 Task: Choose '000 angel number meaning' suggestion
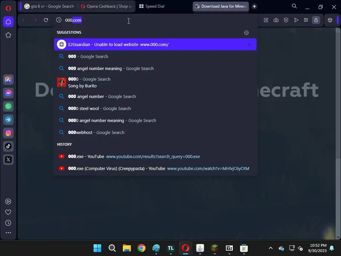coord(155,68)
